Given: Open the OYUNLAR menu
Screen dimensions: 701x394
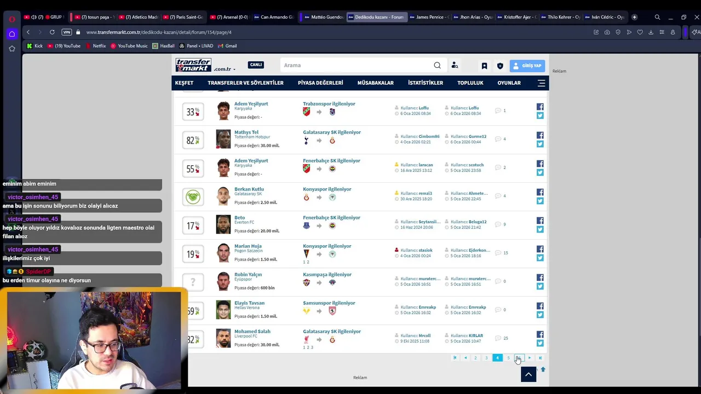Looking at the screenshot, I should click(509, 83).
